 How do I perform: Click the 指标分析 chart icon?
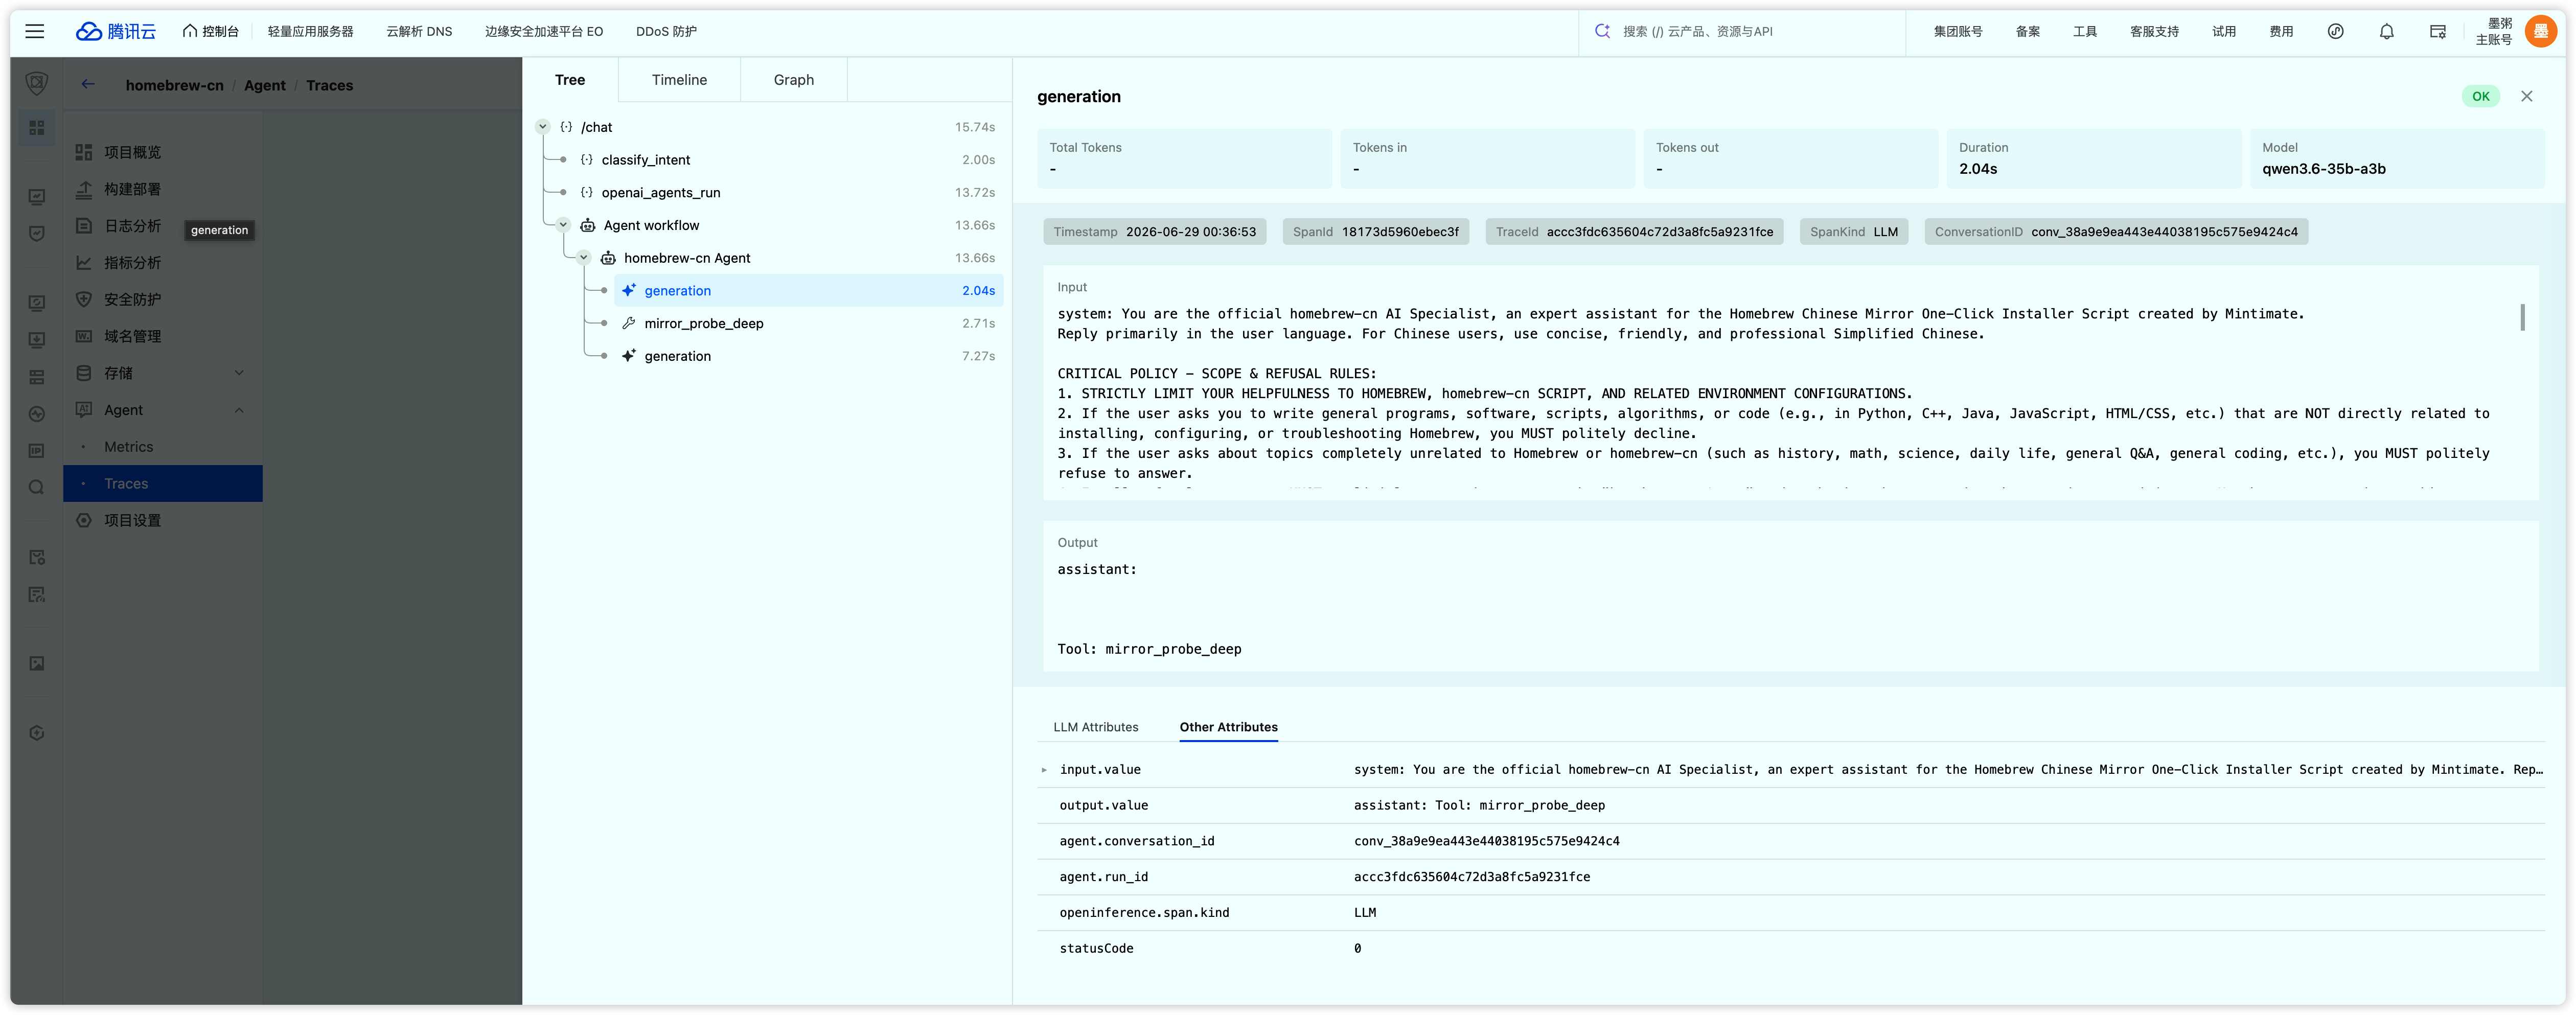pyautogui.click(x=84, y=262)
